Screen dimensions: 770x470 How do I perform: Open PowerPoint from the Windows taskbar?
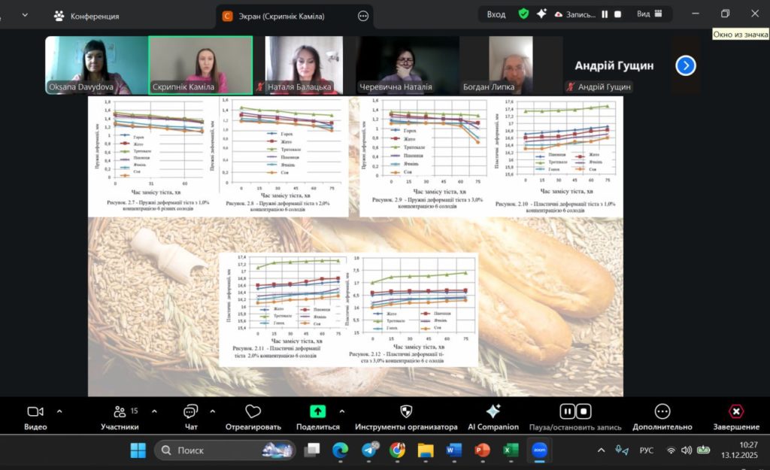[x=481, y=450]
